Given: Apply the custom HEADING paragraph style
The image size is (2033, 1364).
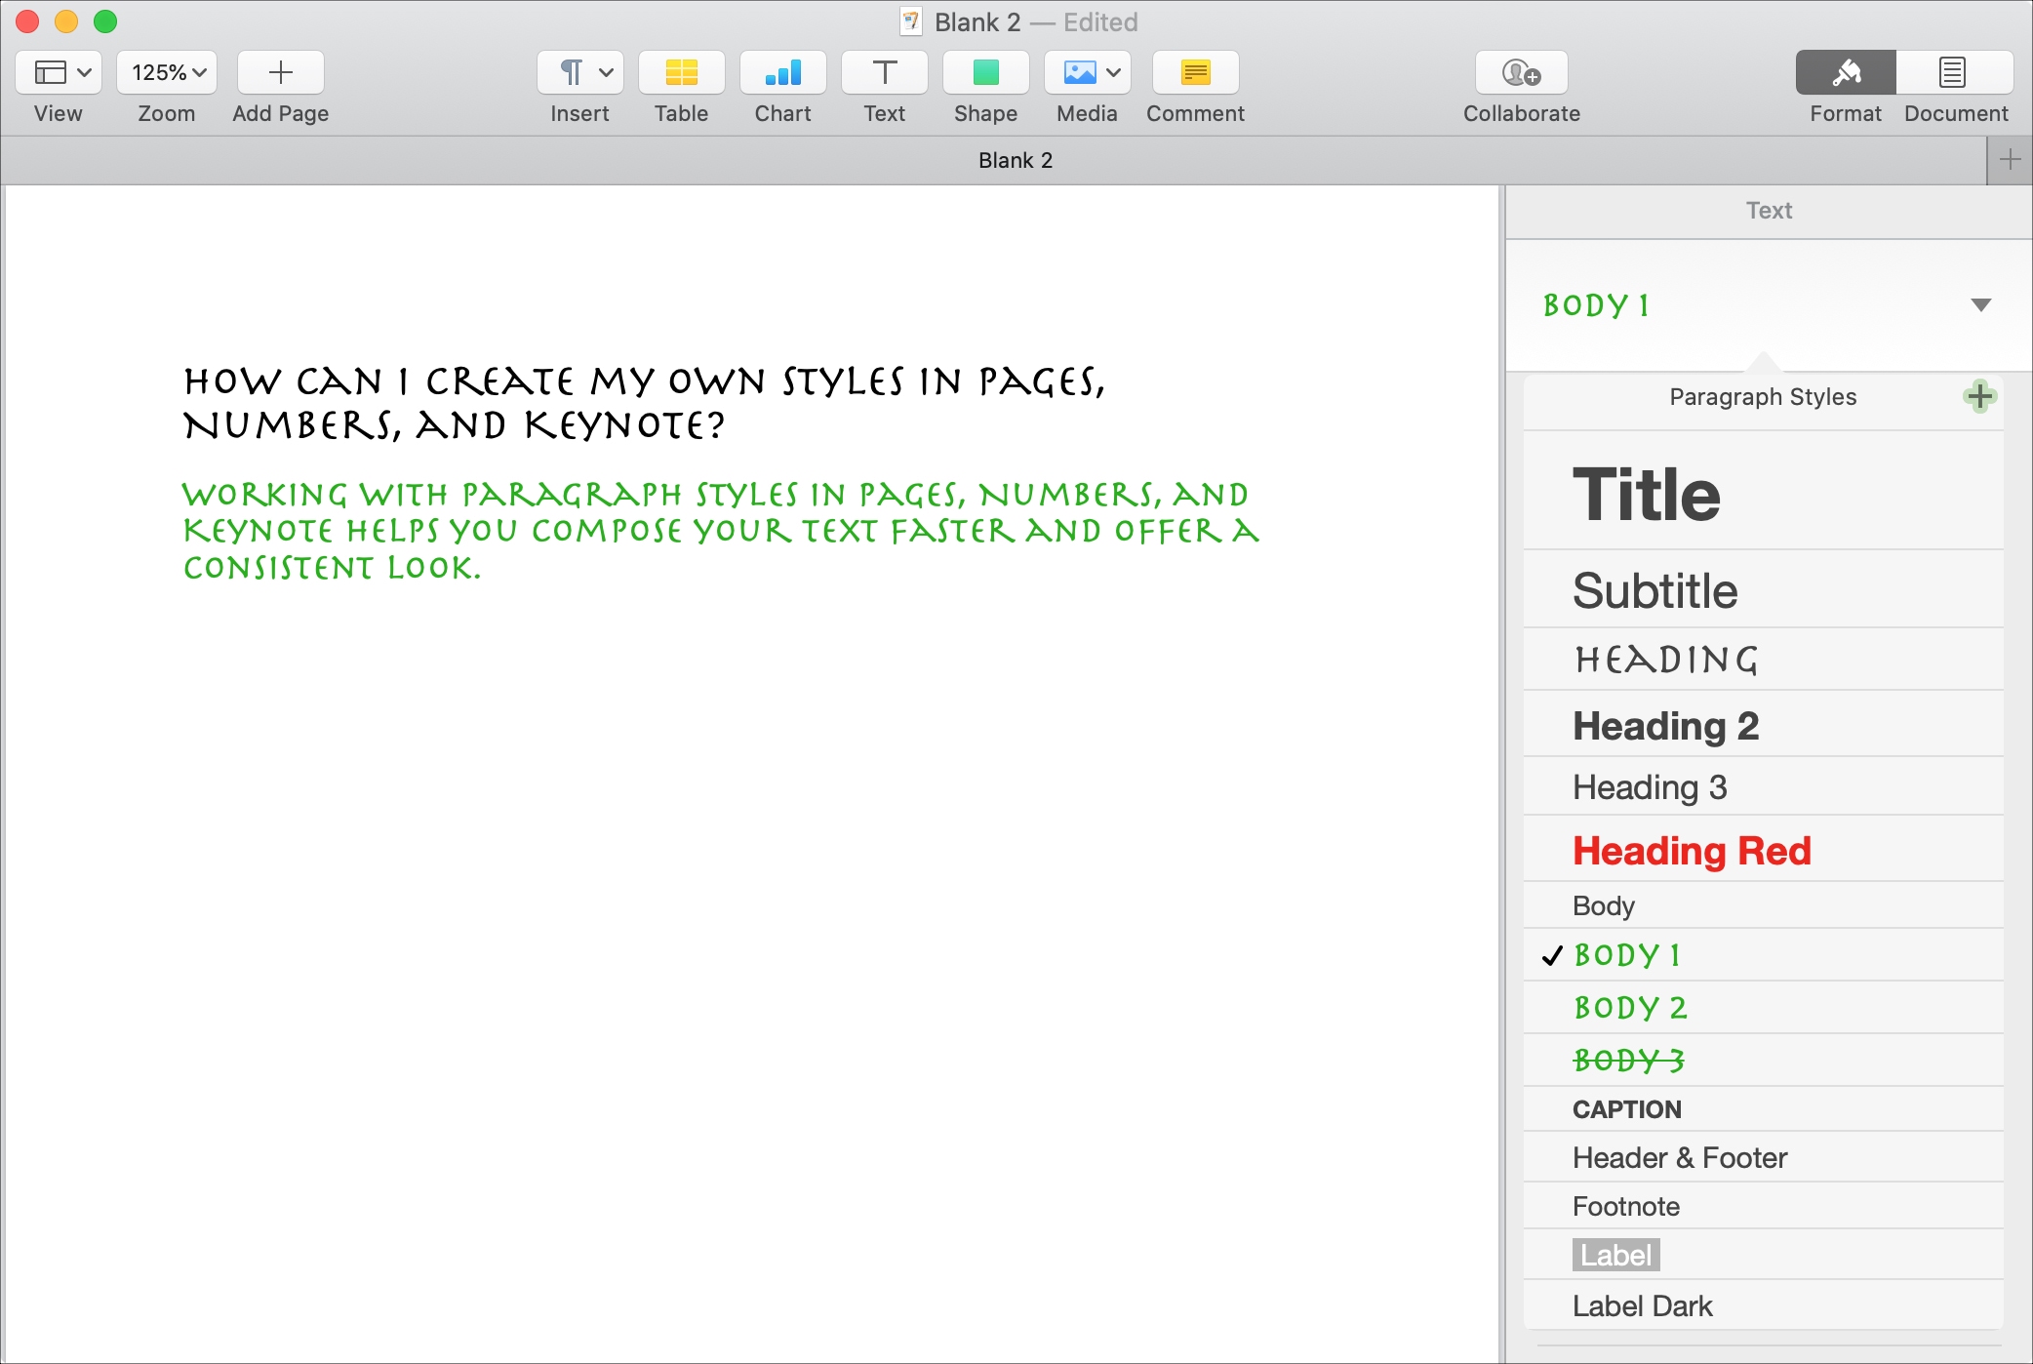Looking at the screenshot, I should coord(1763,660).
